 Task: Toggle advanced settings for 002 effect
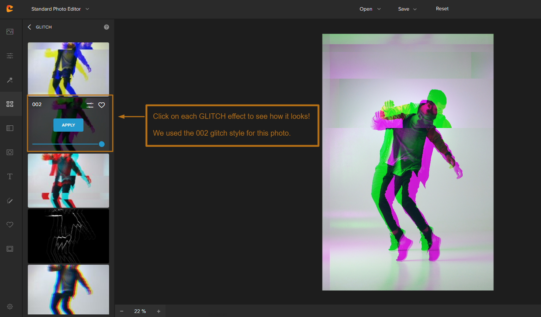[x=90, y=105]
